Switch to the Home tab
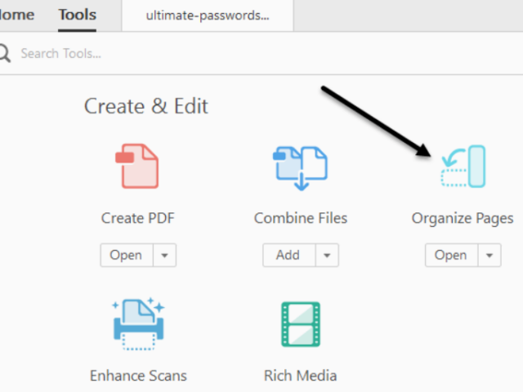Screen dimensions: 523x392 pos(16,15)
